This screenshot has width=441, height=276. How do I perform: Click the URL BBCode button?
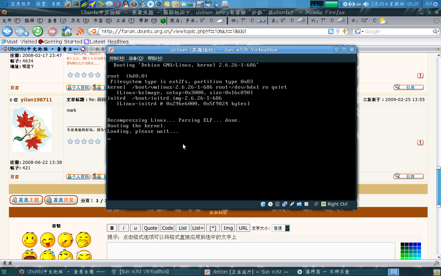coord(243,228)
